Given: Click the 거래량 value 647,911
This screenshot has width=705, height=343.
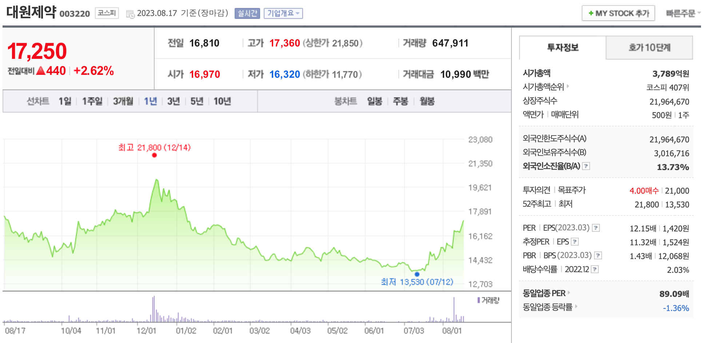Looking at the screenshot, I should point(450,43).
